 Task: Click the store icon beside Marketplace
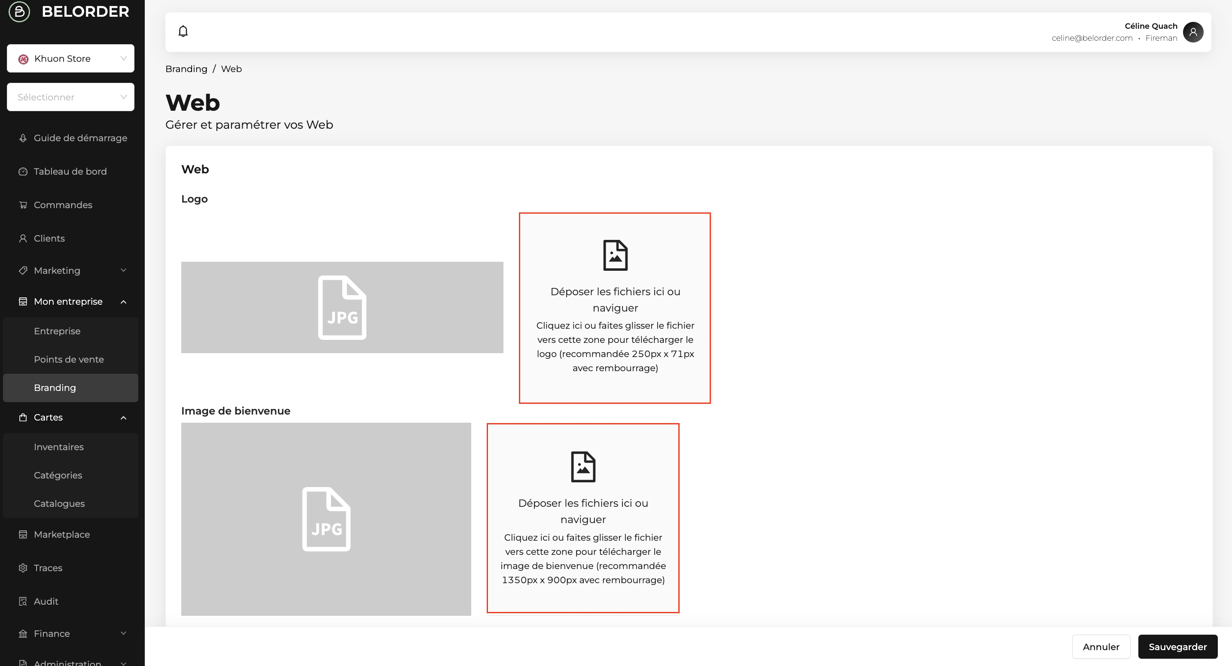[23, 535]
